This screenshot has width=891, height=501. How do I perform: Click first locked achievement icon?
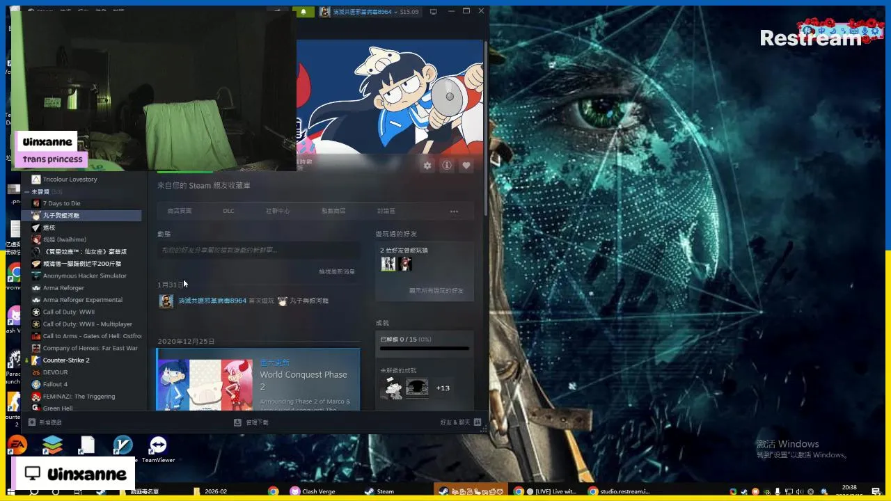click(391, 388)
